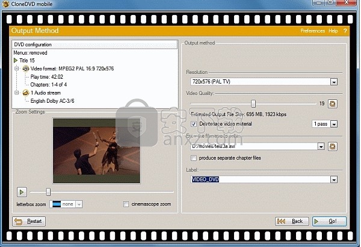Click the Video Quality slider handle
Viewport: 361px width, 247px height.
click(253, 103)
